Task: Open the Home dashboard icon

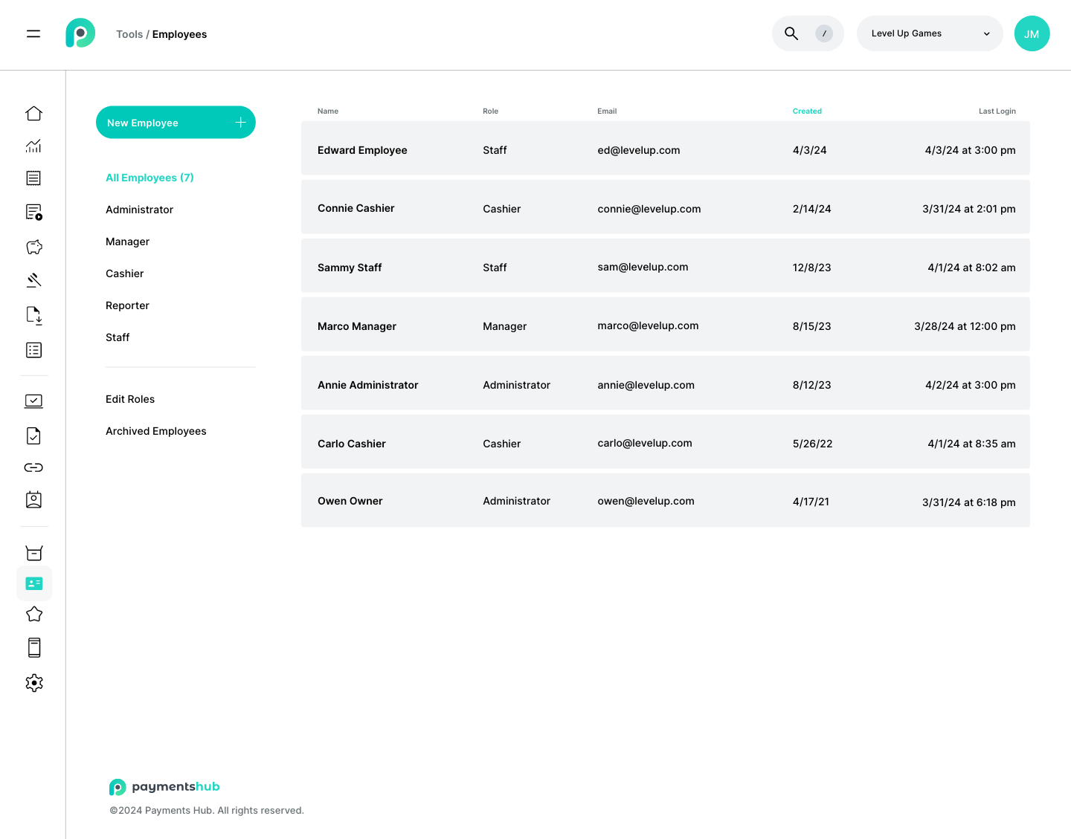Action: click(33, 113)
